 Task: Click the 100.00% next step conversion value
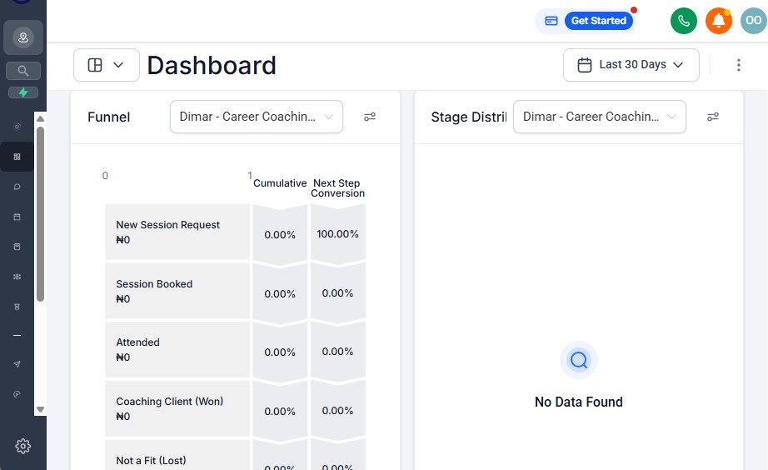coord(337,234)
